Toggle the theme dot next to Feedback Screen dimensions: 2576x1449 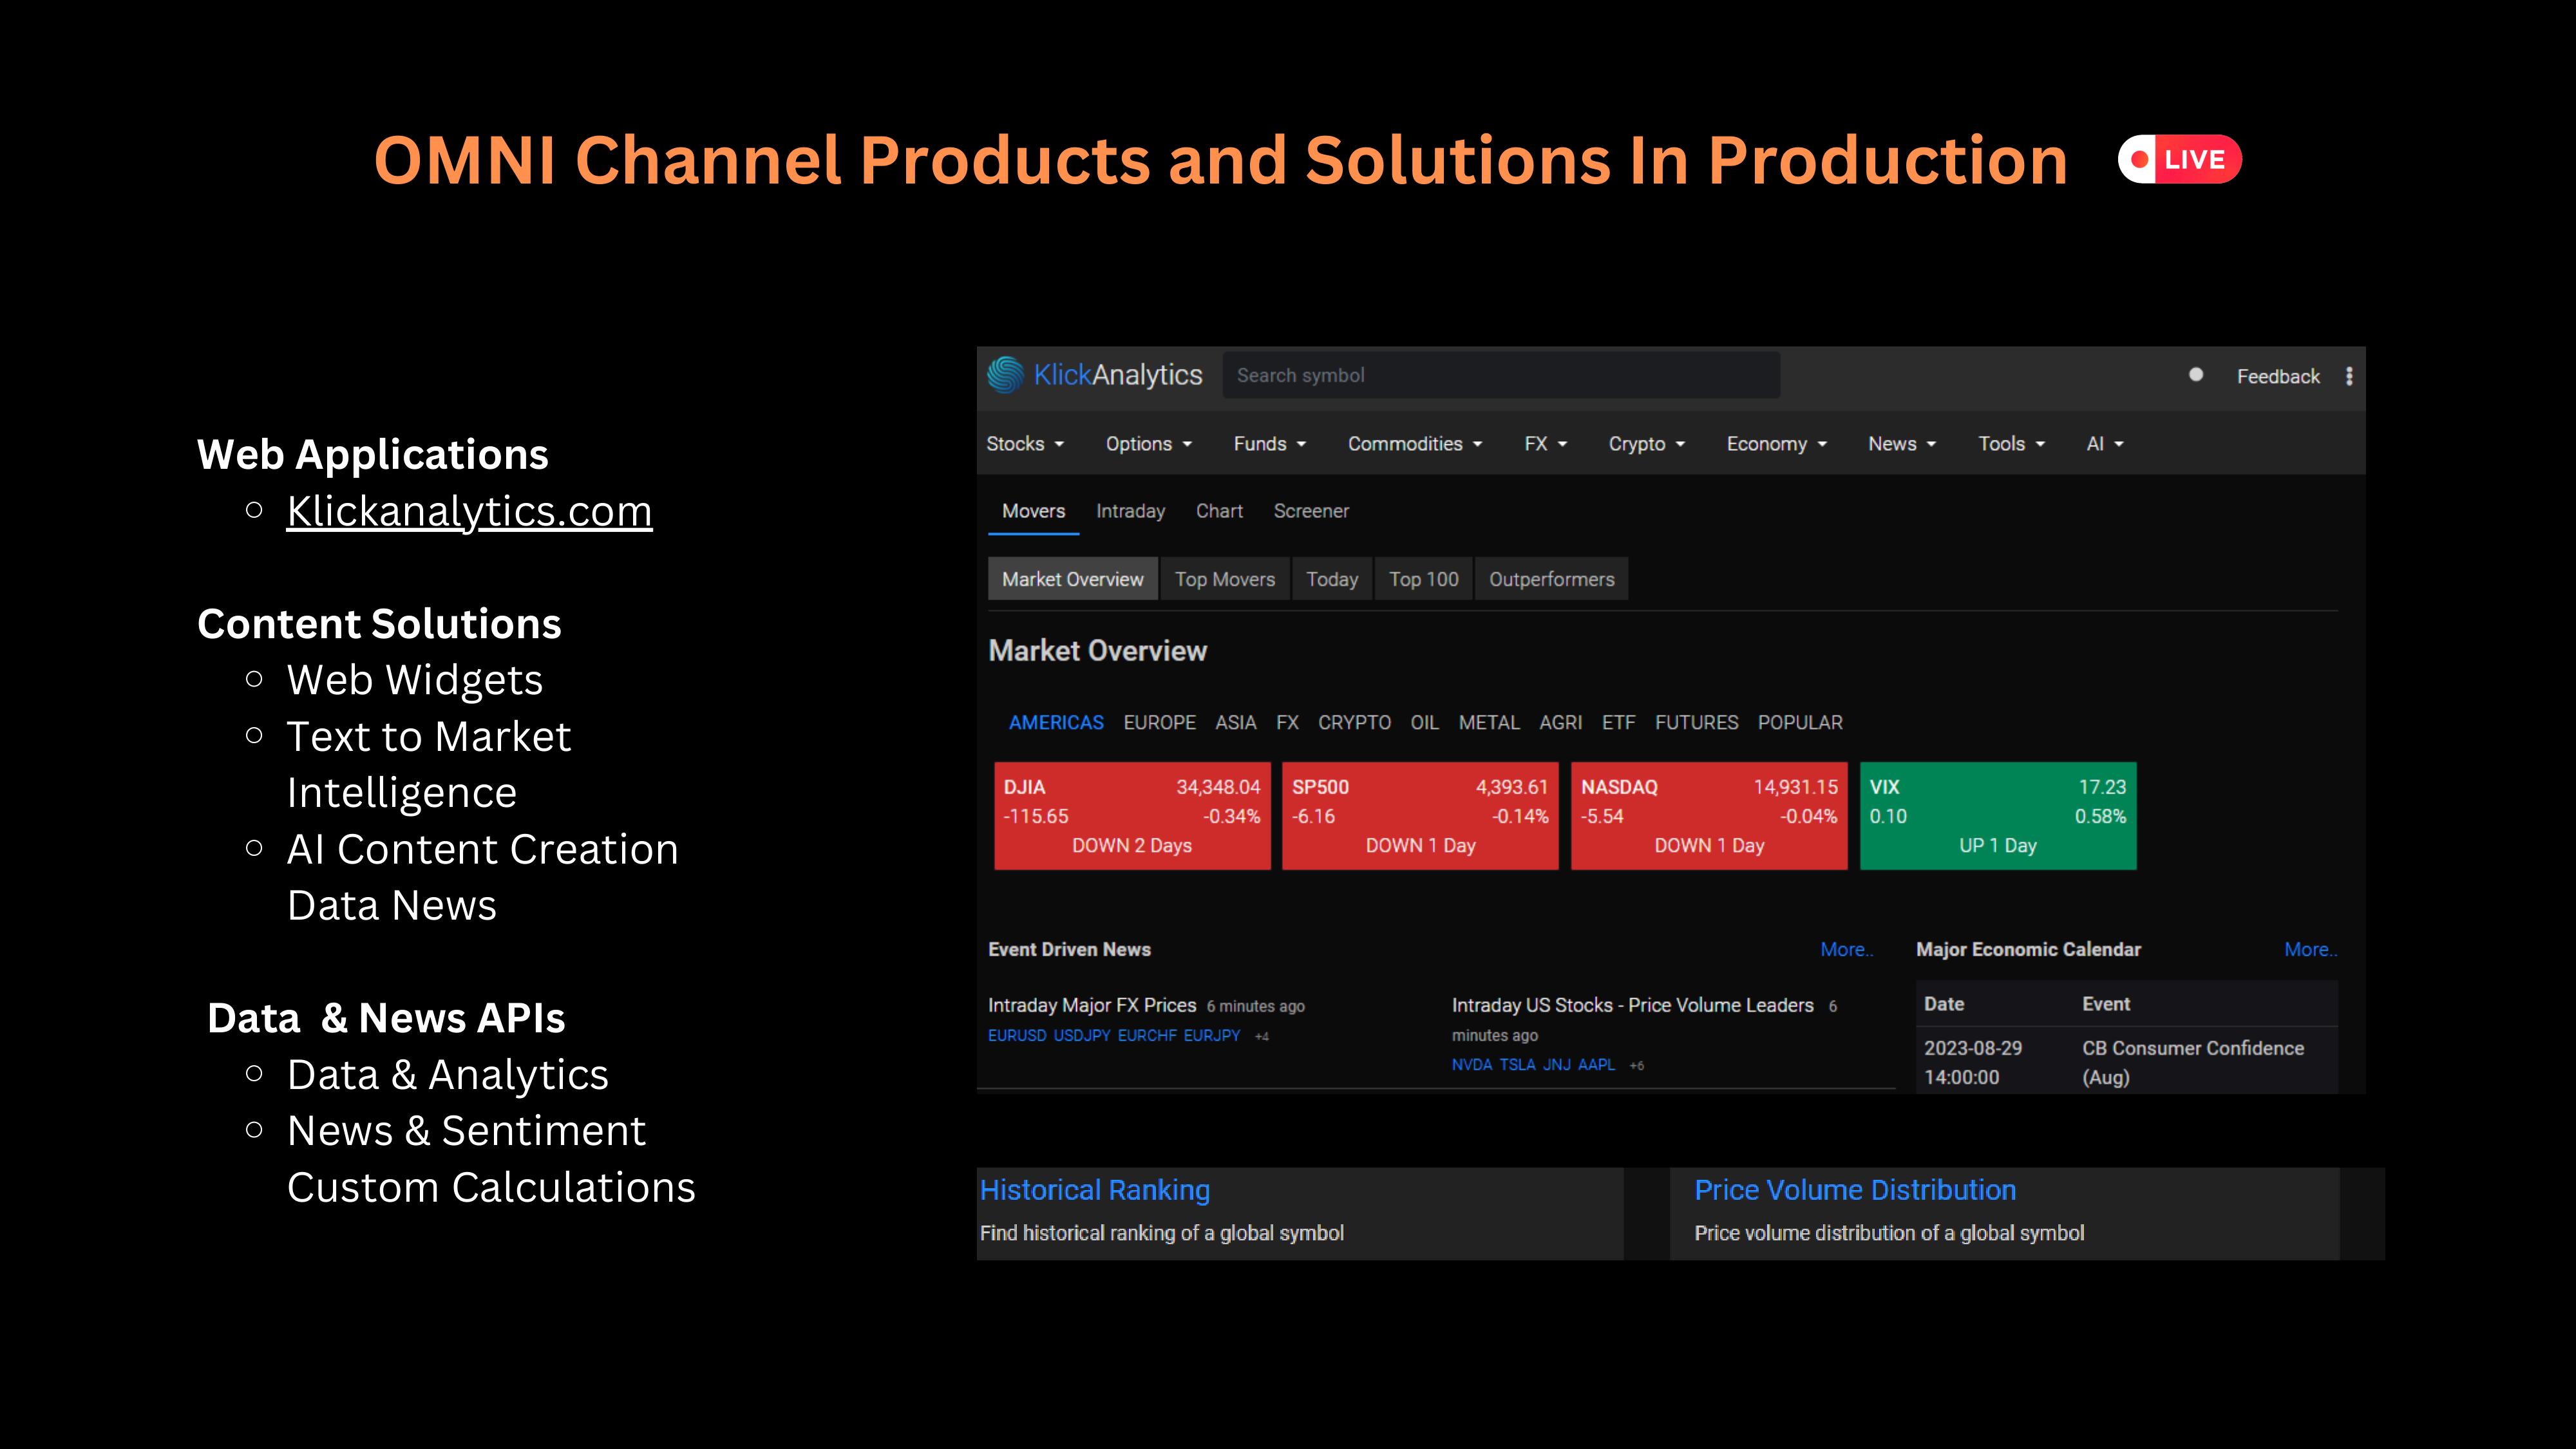pyautogui.click(x=2196, y=375)
